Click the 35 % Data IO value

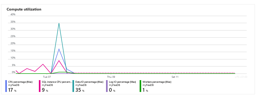tap(80, 90)
